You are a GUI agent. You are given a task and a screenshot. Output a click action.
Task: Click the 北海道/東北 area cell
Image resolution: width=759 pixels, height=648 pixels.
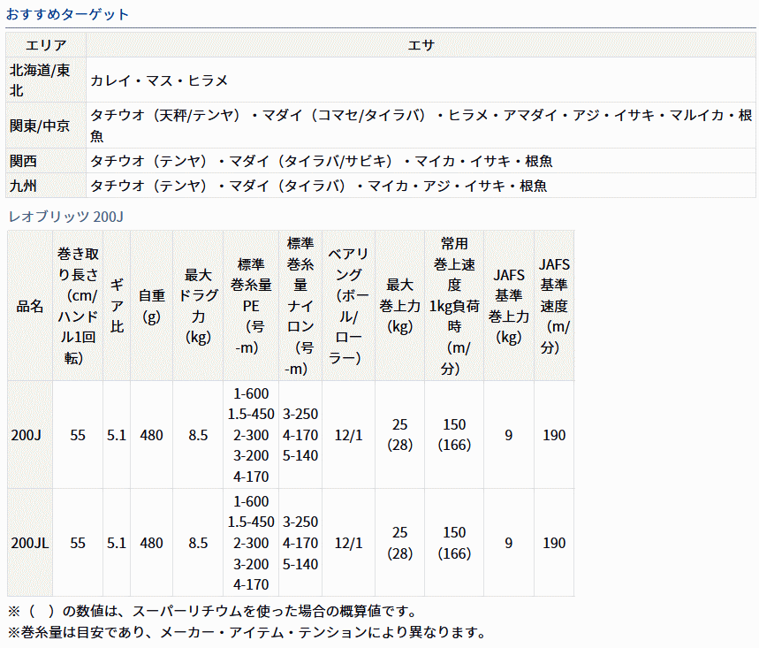pos(46,80)
